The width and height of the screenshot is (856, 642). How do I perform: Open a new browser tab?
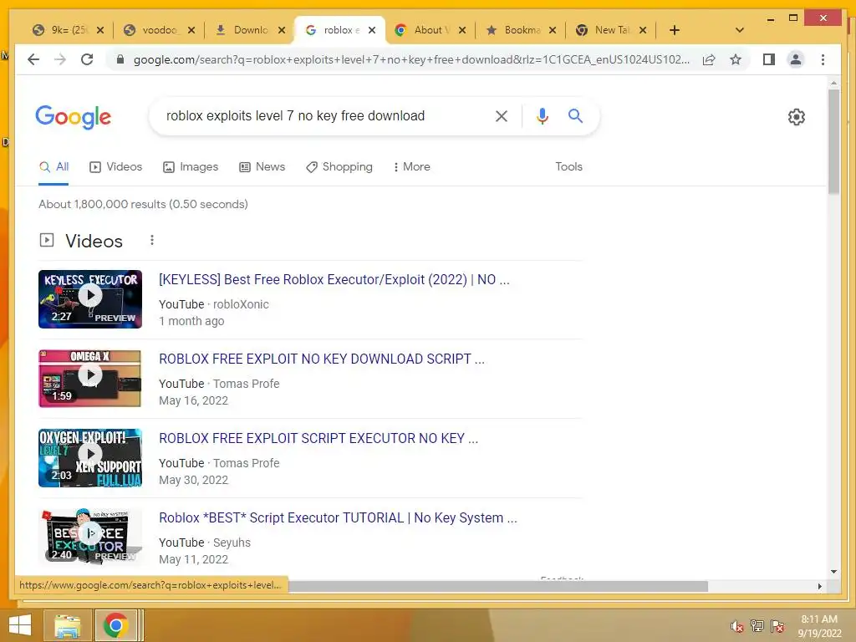675,30
